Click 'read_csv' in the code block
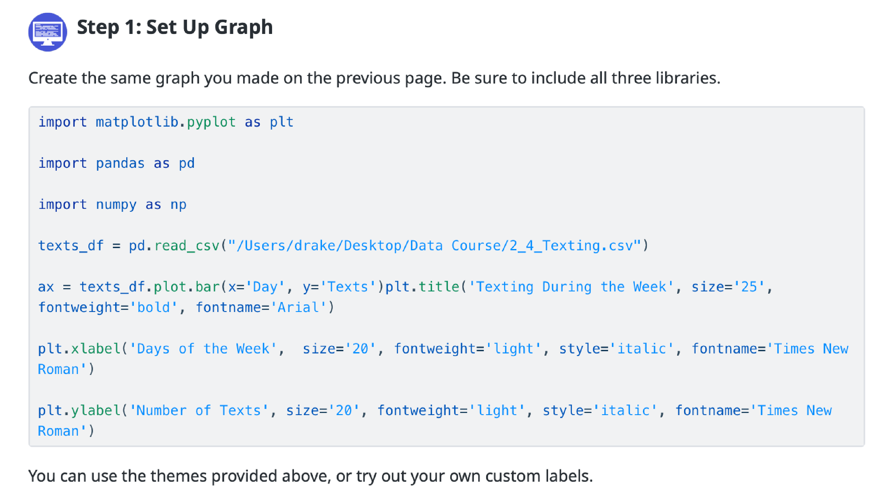The image size is (890, 498). 187,246
